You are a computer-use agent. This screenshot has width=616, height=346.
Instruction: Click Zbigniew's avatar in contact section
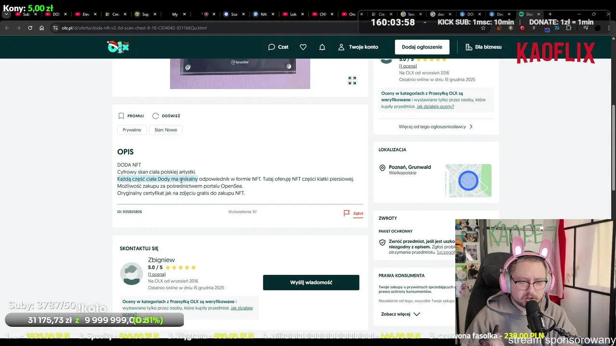point(131,273)
